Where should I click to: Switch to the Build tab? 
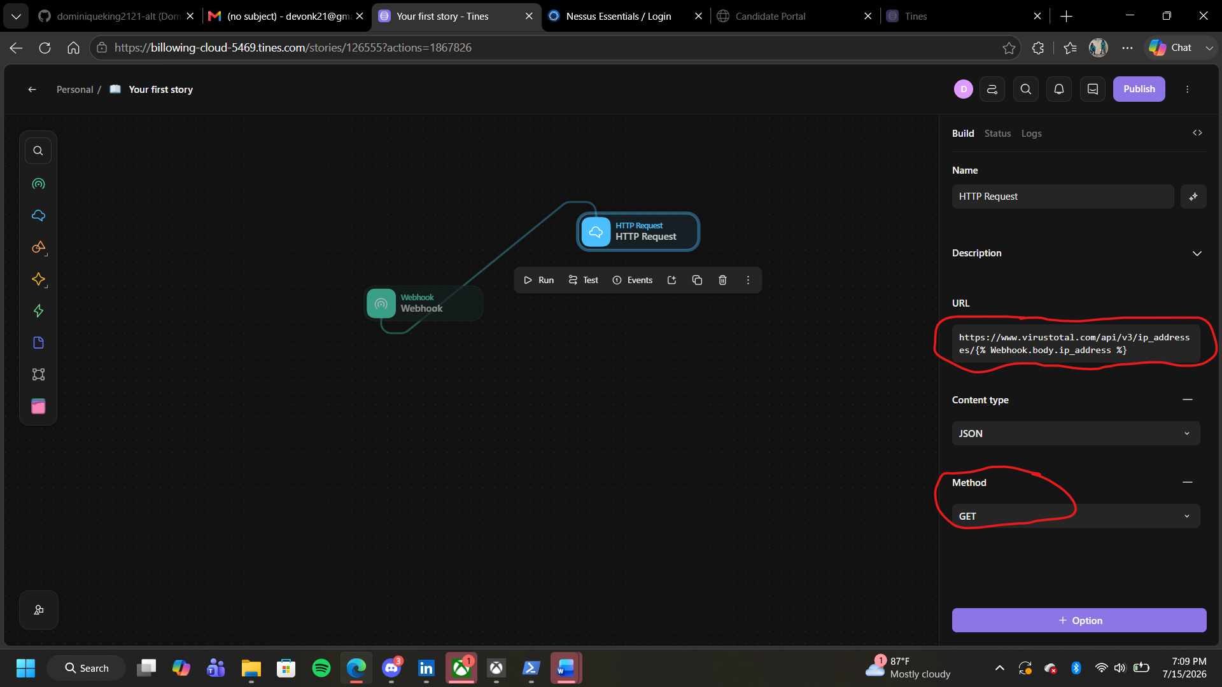(963, 134)
